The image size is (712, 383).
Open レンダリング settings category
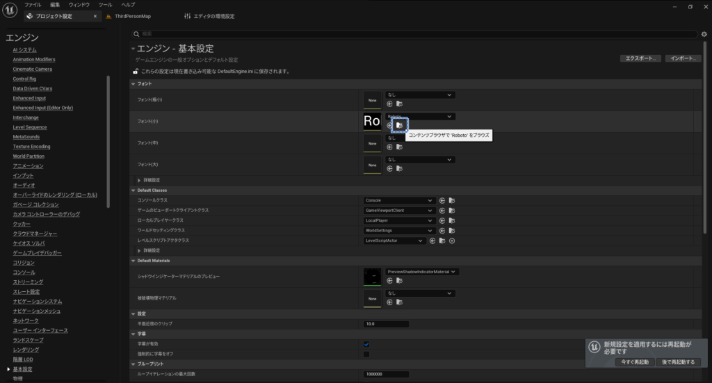(26, 350)
